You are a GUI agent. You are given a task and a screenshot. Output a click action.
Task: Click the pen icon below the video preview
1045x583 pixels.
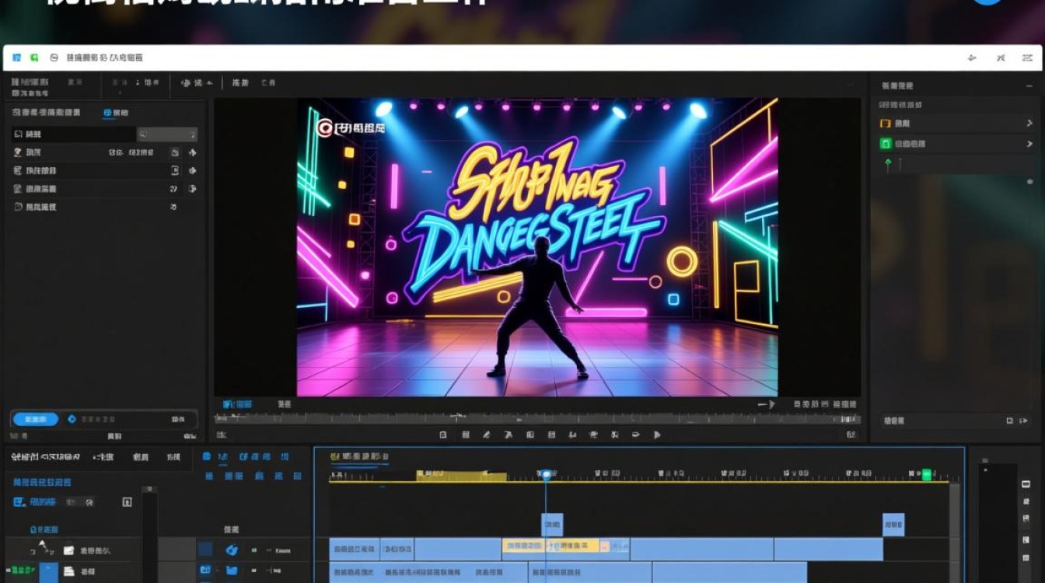point(487,435)
